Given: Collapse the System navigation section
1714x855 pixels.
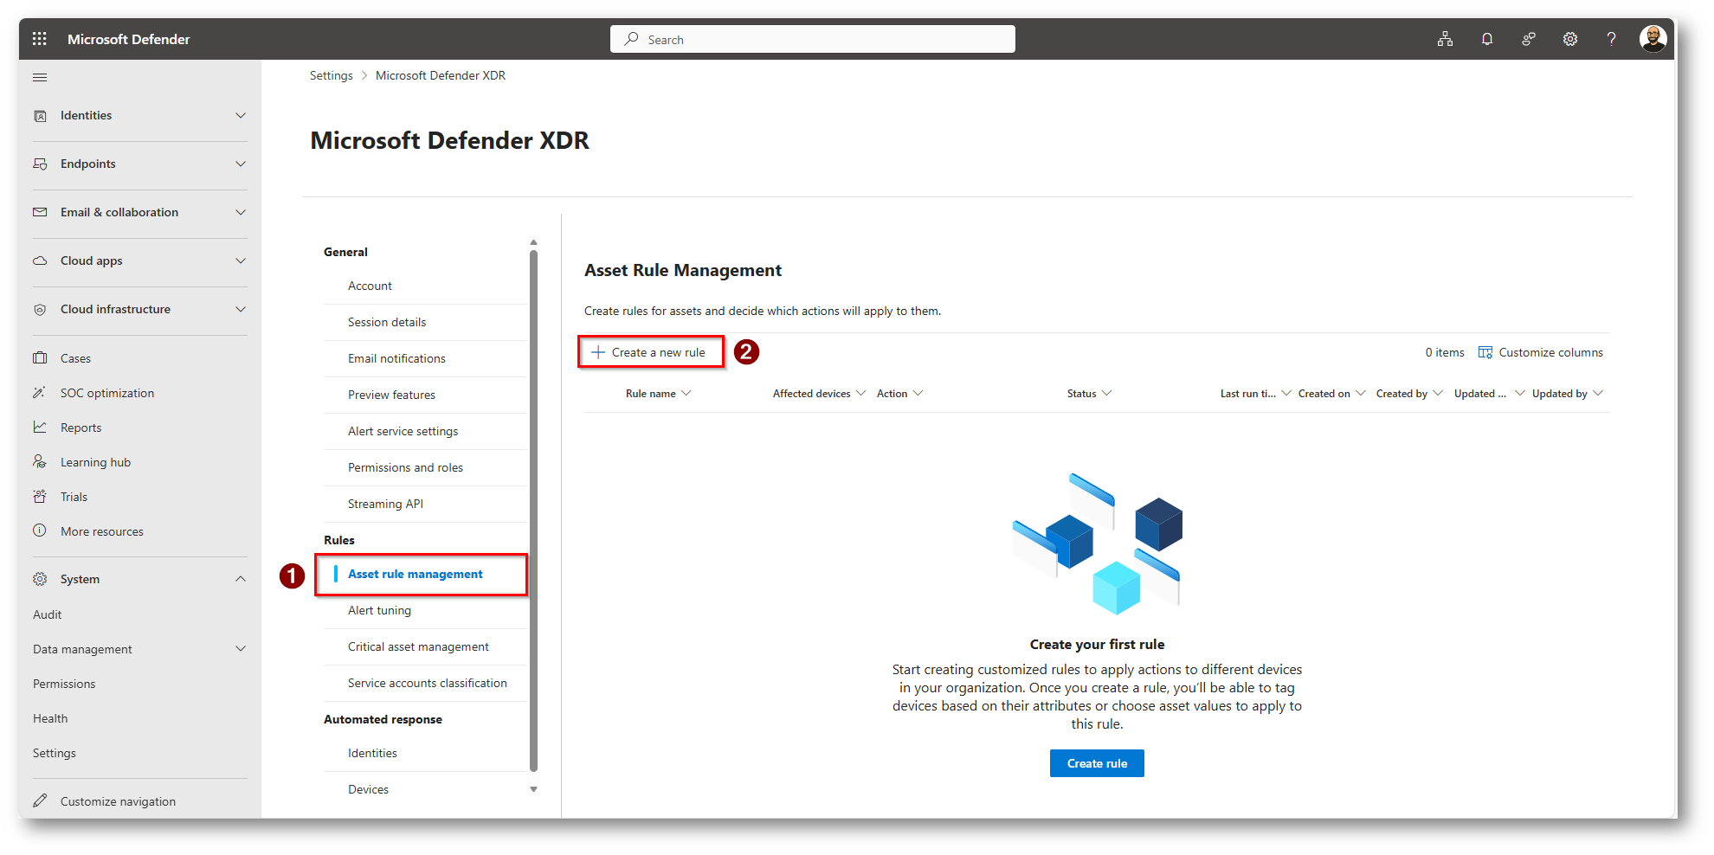Looking at the screenshot, I should coord(241,579).
